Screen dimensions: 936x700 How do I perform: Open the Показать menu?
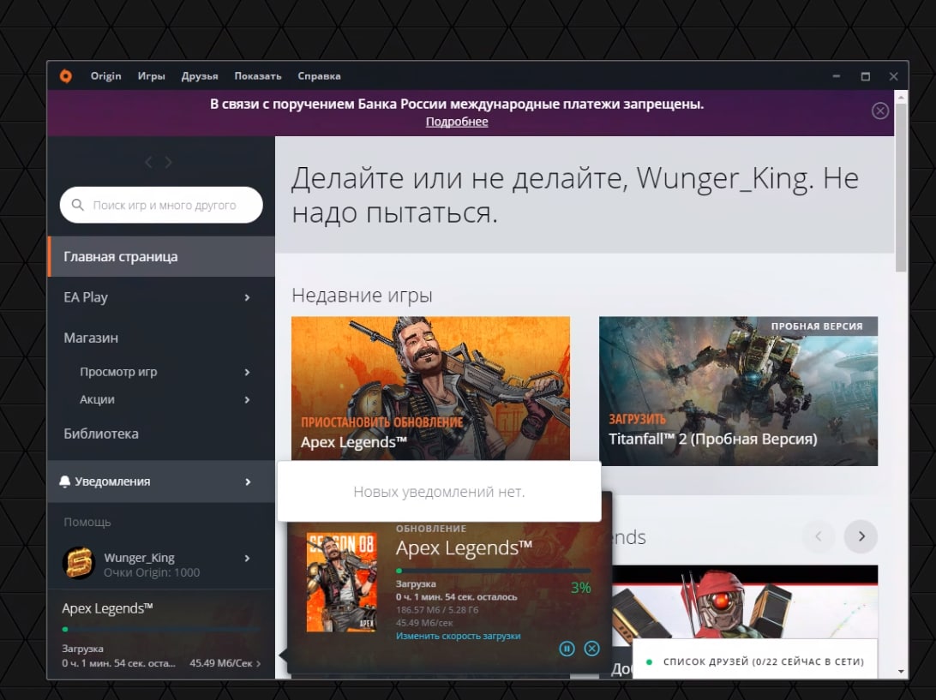pyautogui.click(x=258, y=75)
